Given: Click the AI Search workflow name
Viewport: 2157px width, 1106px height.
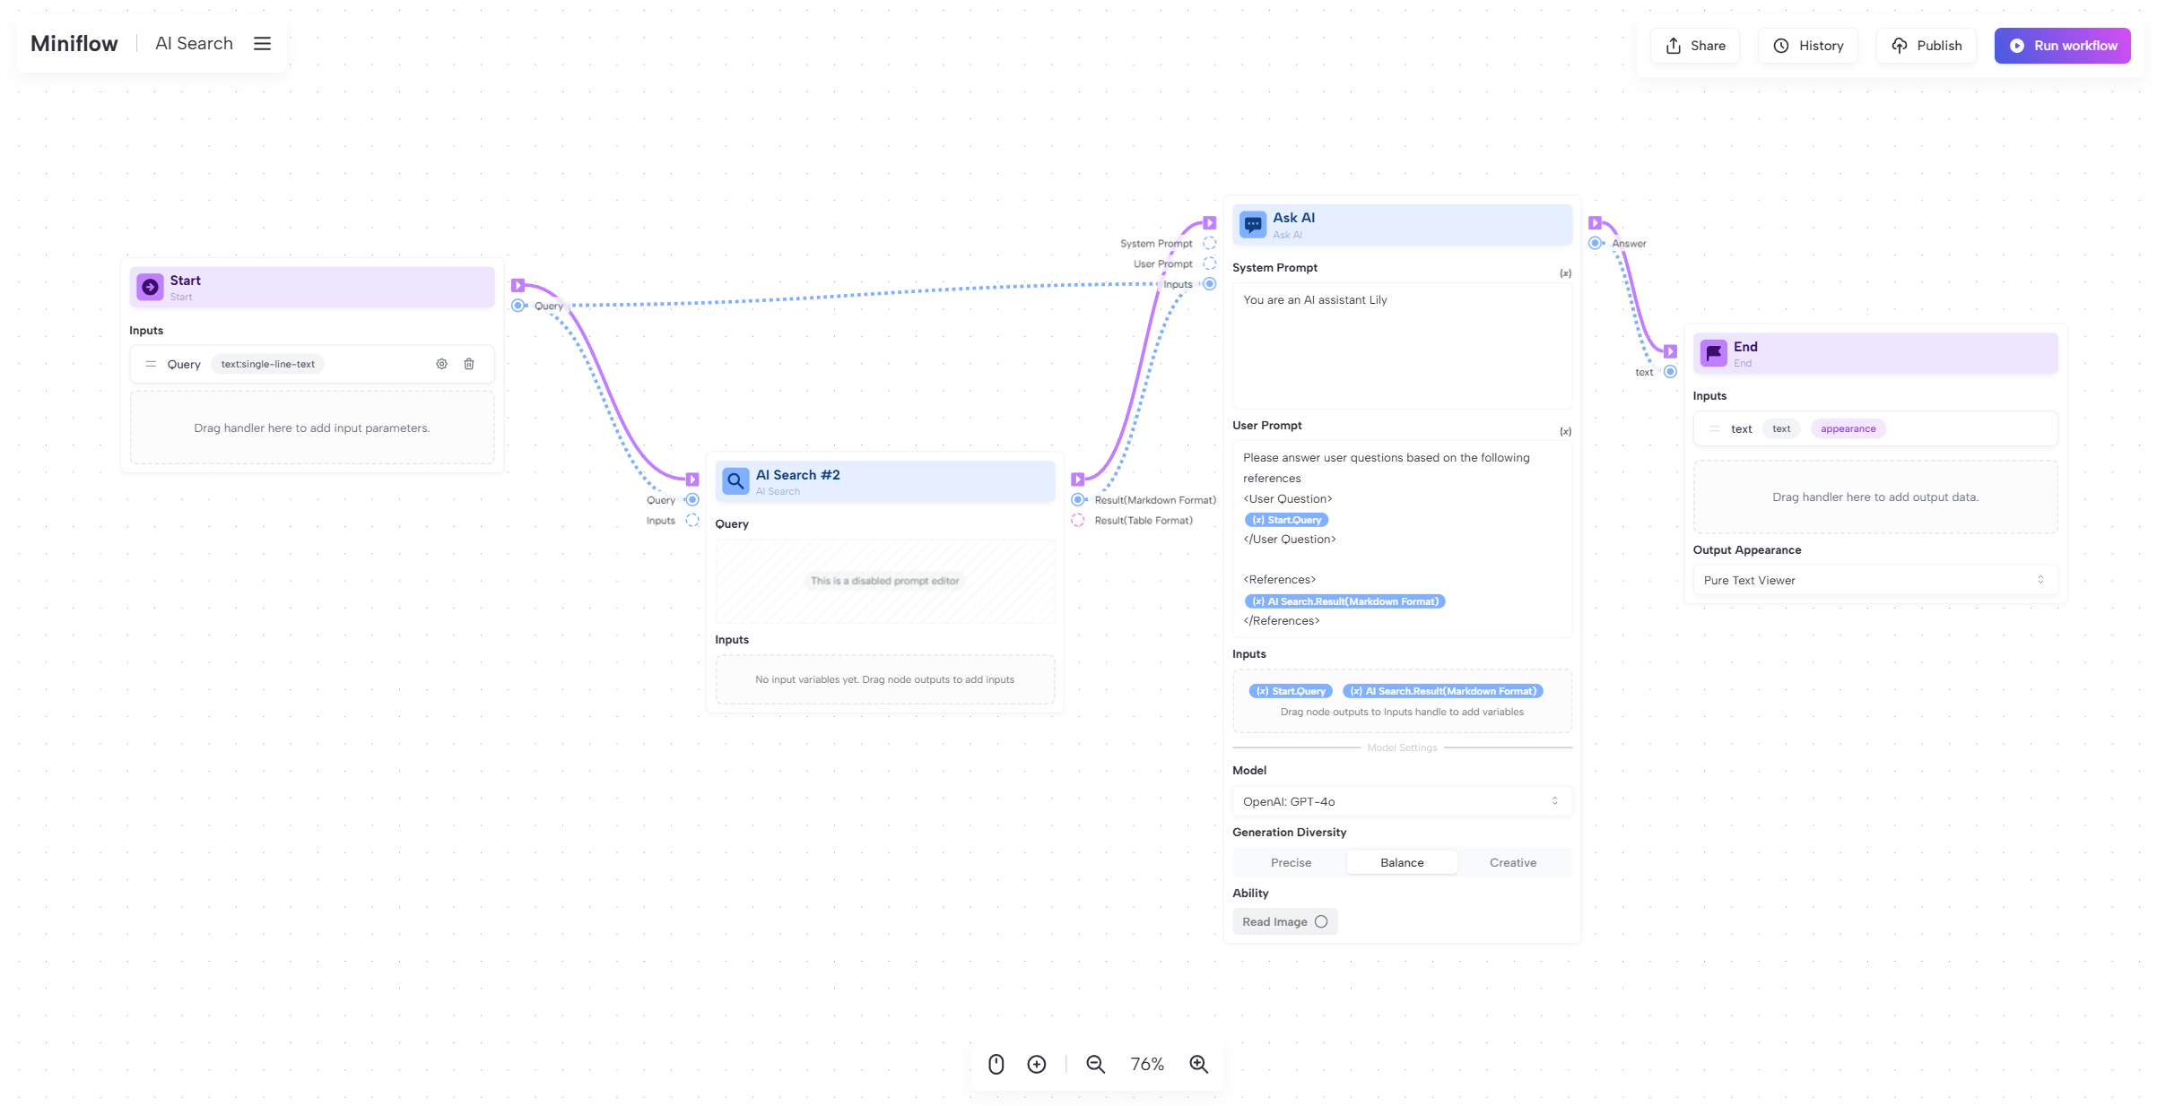Looking at the screenshot, I should tap(194, 43).
